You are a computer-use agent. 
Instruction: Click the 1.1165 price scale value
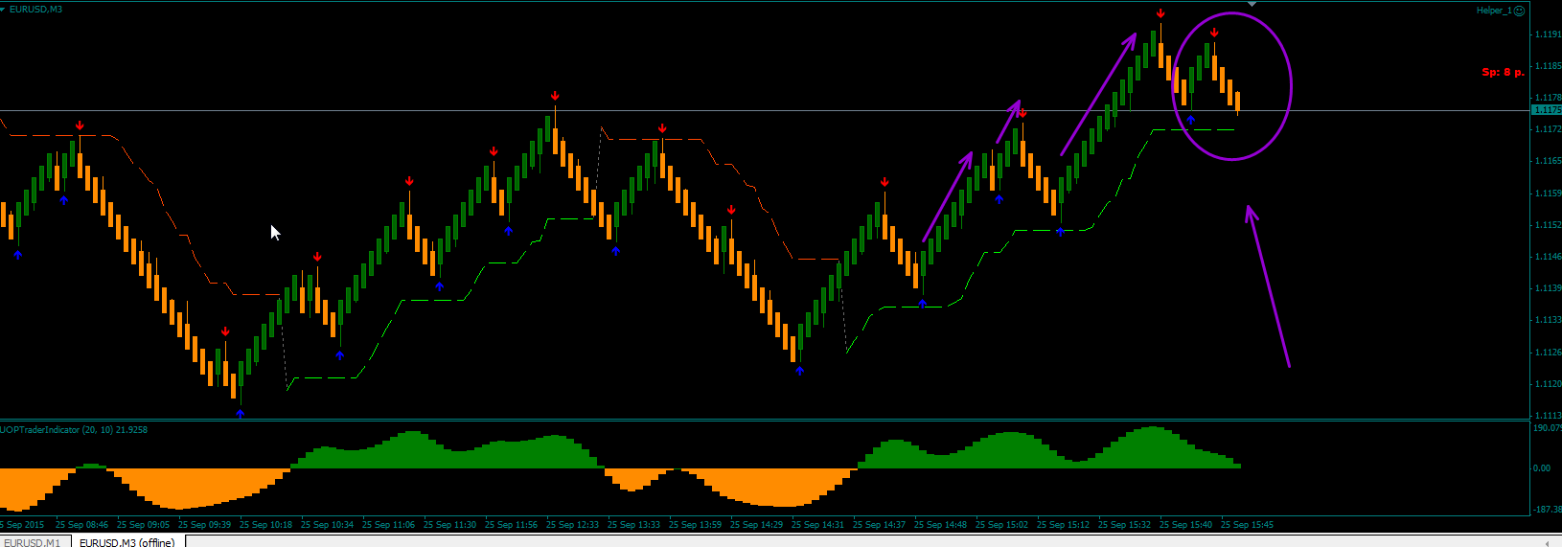pos(1548,161)
